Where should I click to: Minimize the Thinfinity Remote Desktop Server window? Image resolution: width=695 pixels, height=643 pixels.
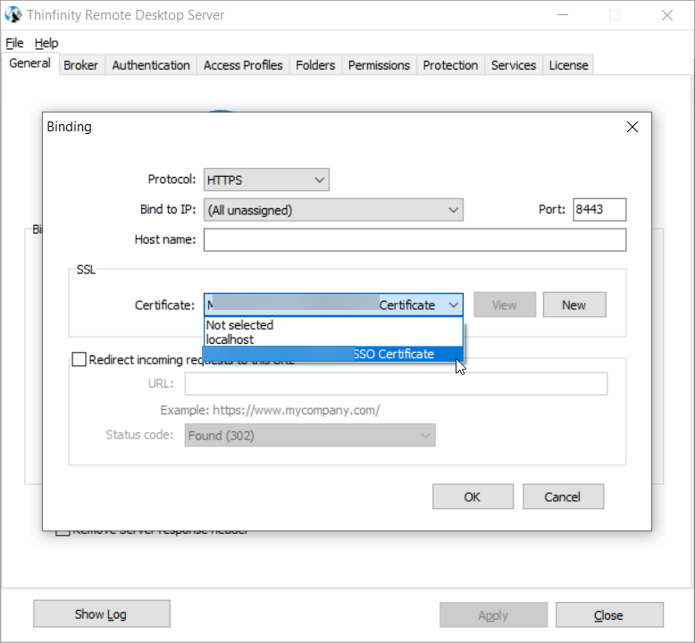(563, 15)
